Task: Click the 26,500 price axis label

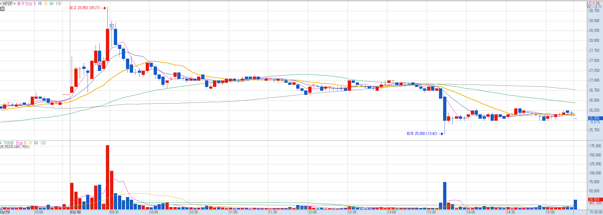Action: 594,100
